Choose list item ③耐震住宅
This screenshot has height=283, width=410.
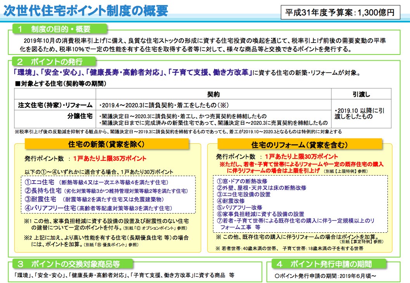coord(40,199)
